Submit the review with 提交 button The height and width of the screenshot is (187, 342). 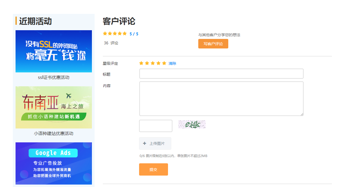(x=153, y=169)
